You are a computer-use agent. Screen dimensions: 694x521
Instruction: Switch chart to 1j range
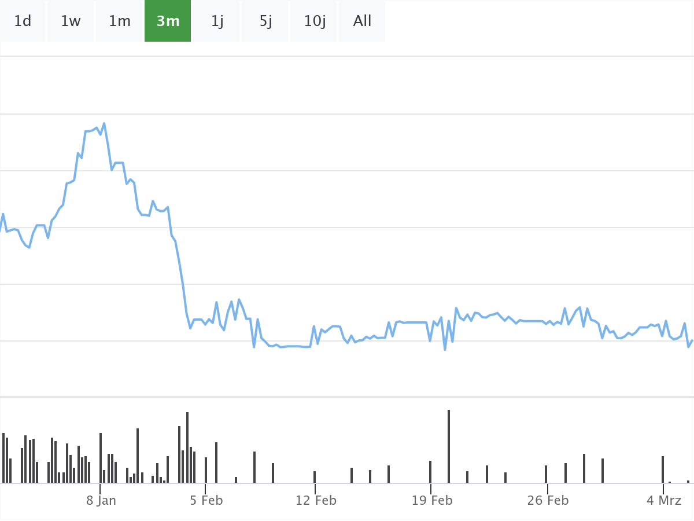coord(217,21)
